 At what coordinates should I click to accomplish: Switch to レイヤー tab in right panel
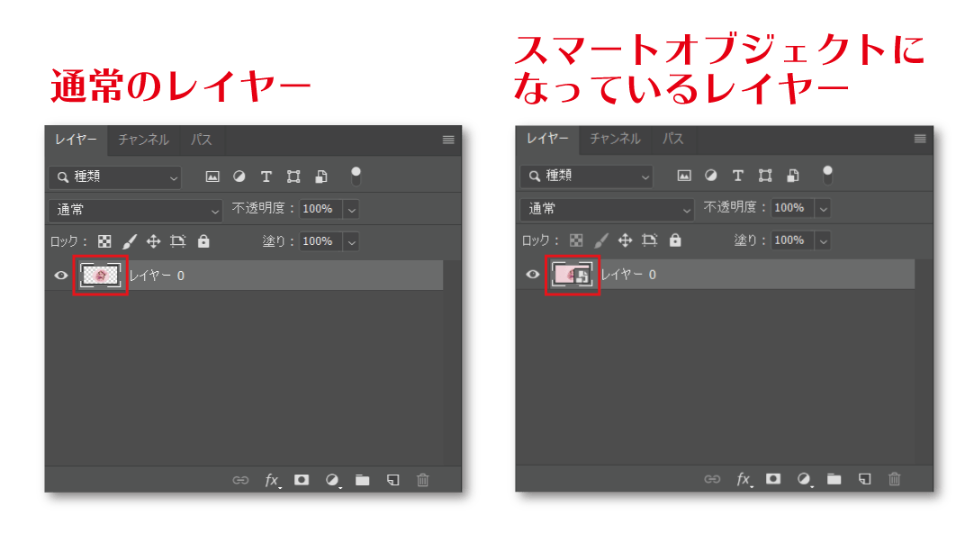[x=547, y=139]
